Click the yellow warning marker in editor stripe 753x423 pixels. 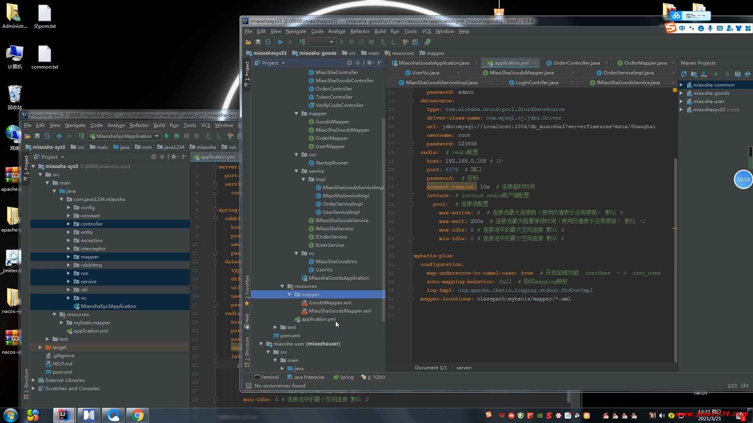coord(675,90)
